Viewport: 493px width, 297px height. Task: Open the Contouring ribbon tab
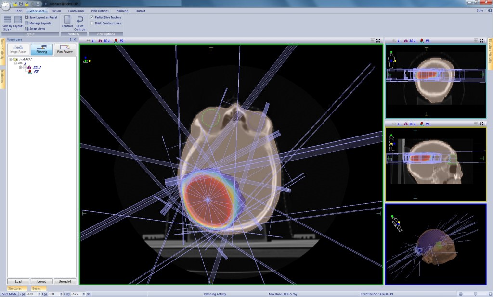pos(76,10)
